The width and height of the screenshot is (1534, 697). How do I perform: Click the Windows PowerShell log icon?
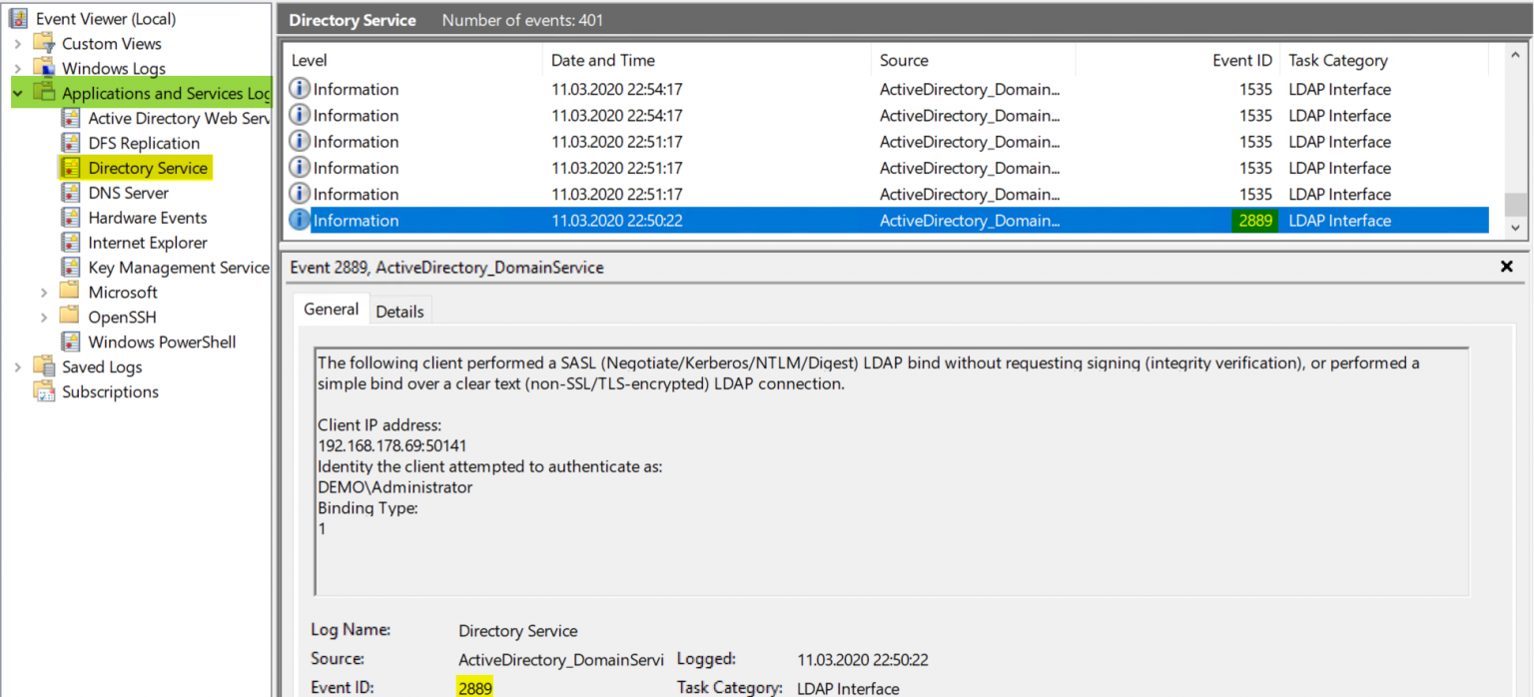(x=70, y=343)
